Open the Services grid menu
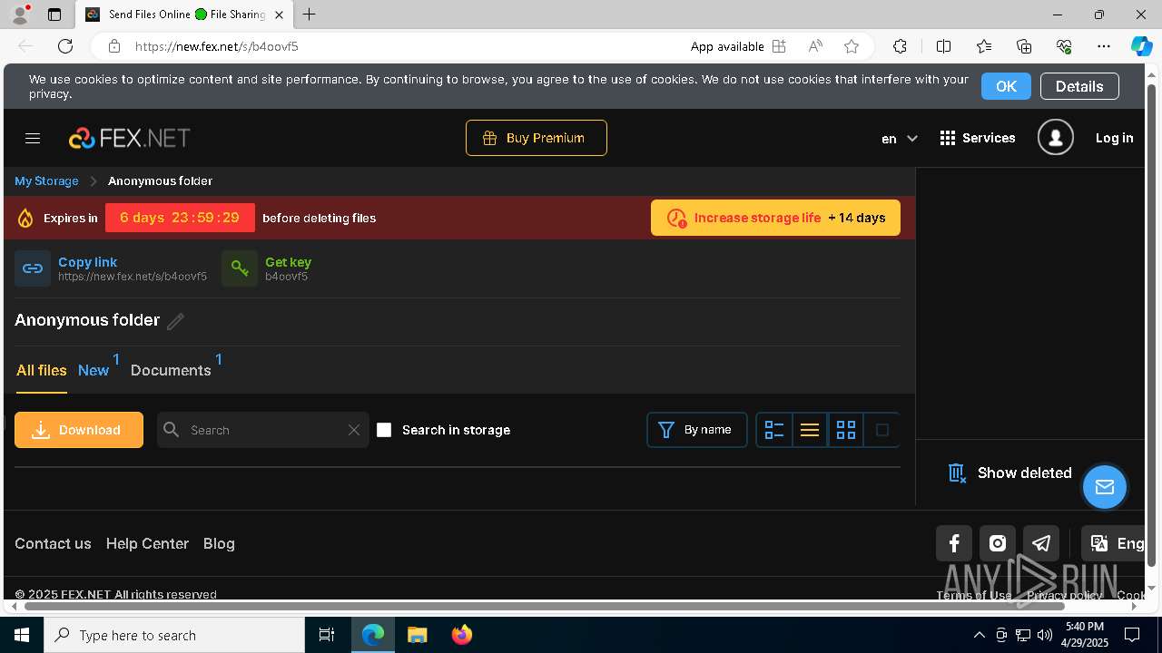Viewport: 1162px width, 653px height. (978, 138)
